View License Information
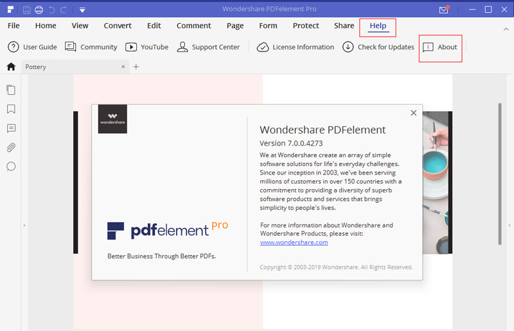 tap(295, 47)
